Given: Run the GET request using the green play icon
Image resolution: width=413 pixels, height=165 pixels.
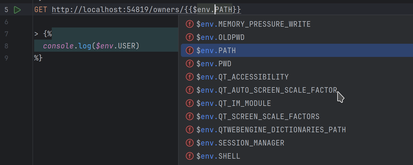Looking at the screenshot, I should [17, 9].
